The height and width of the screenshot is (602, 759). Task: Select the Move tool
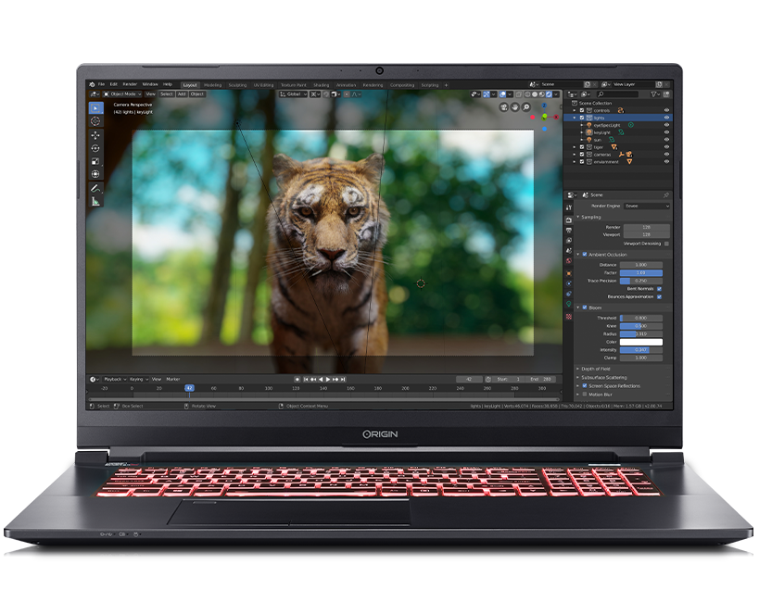click(95, 135)
